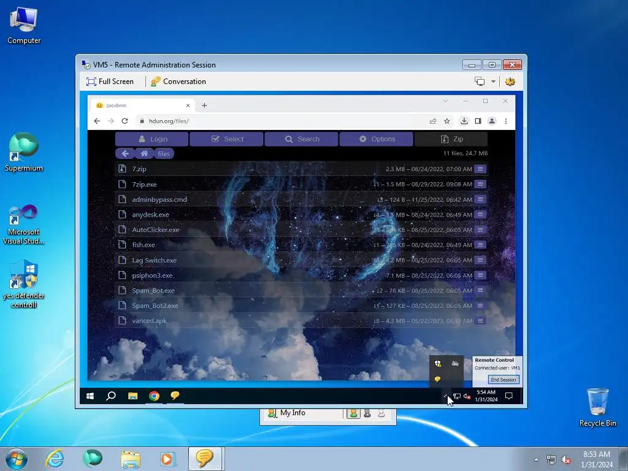Open Chrome downloads icon
This screenshot has width=628, height=471.
click(464, 121)
